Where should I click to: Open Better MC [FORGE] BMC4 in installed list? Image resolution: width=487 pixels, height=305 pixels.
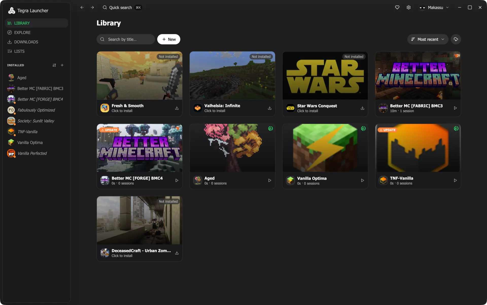pos(37,99)
